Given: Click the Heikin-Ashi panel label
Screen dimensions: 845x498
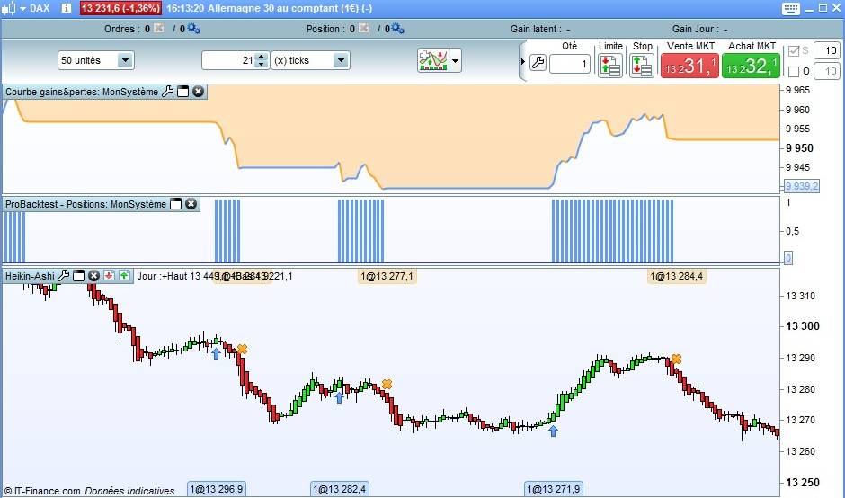Looking at the screenshot, I should coord(30,276).
